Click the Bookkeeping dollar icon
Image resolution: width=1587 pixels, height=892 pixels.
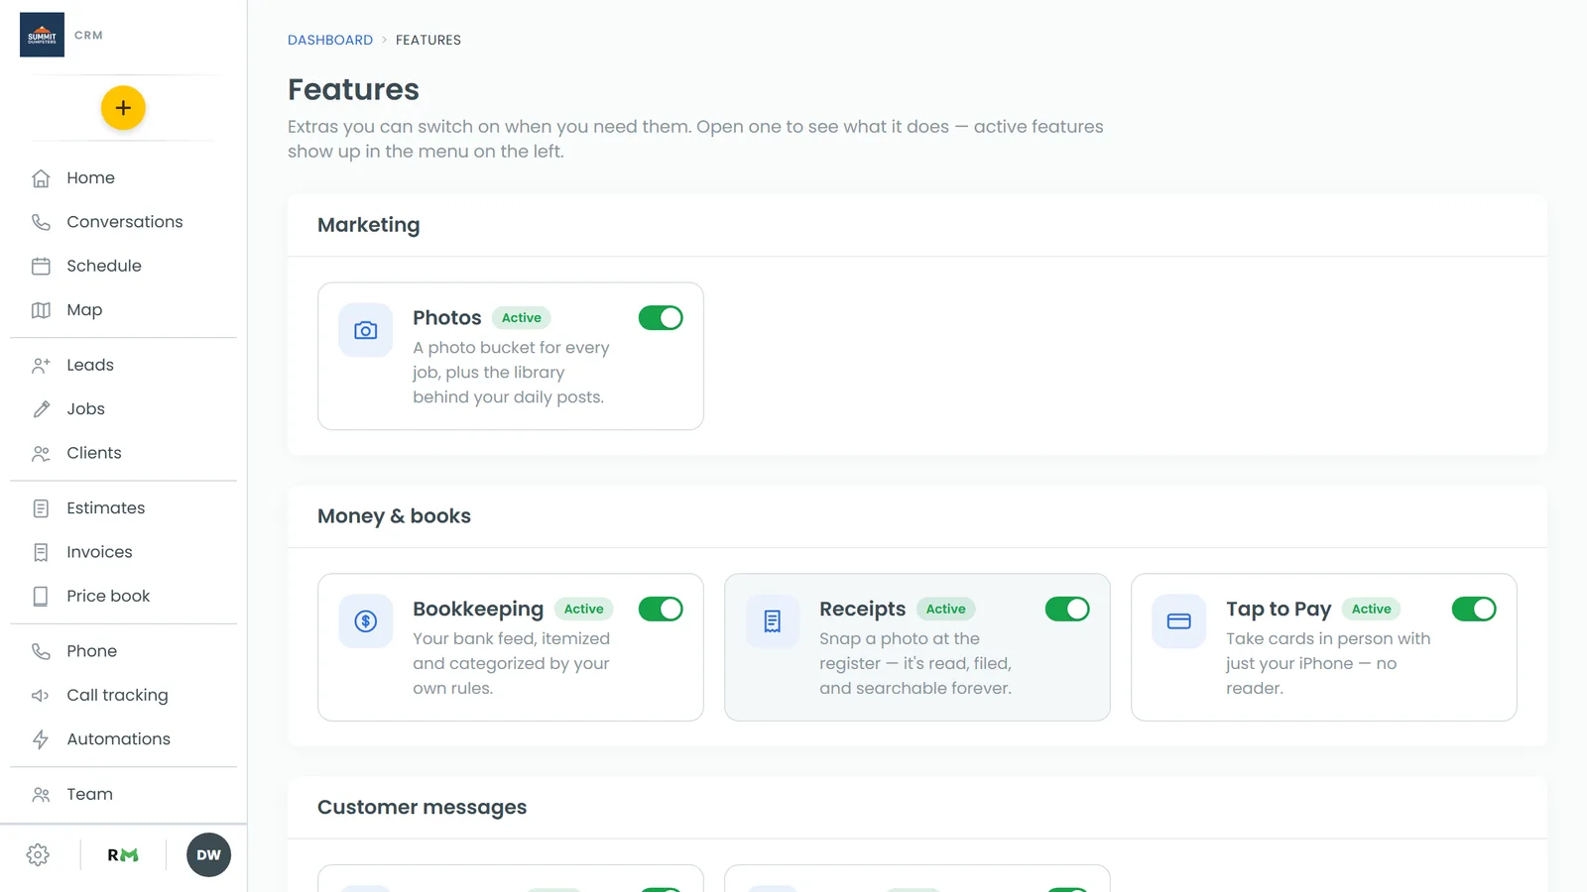(366, 621)
